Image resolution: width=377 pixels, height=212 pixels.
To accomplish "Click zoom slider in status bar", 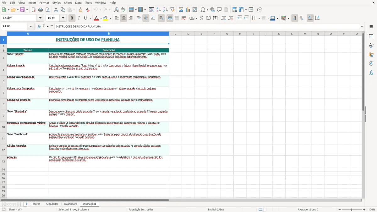I will [x=352, y=209].
